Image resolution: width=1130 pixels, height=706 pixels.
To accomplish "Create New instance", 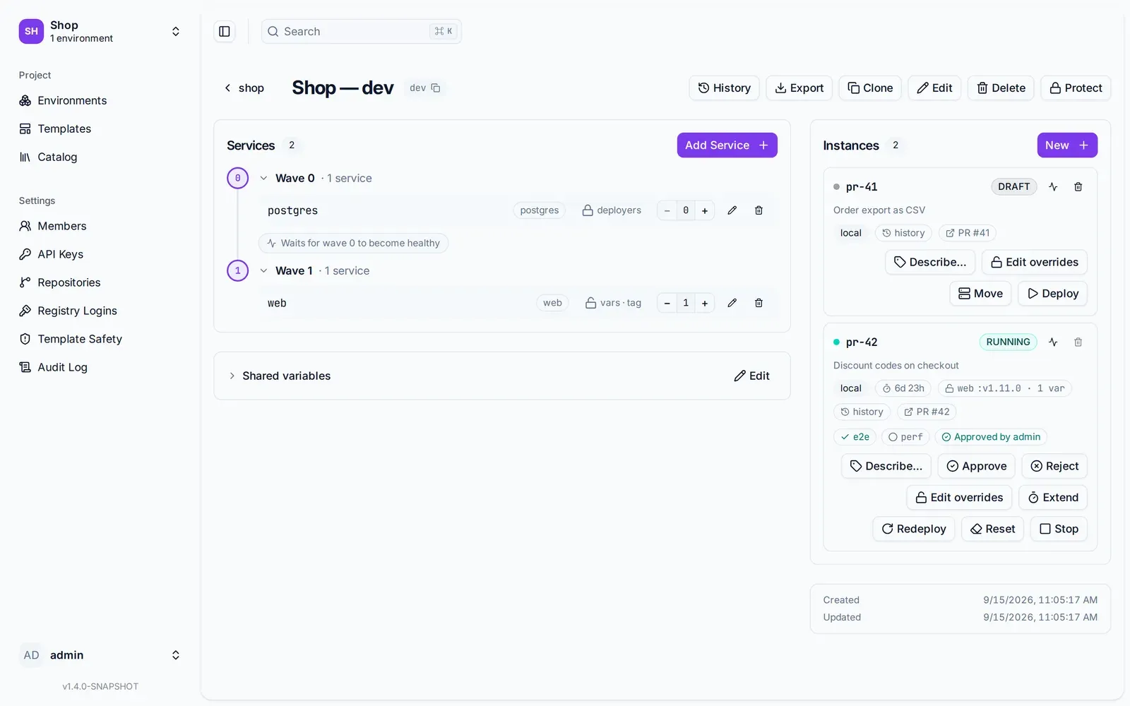I will coord(1066,145).
